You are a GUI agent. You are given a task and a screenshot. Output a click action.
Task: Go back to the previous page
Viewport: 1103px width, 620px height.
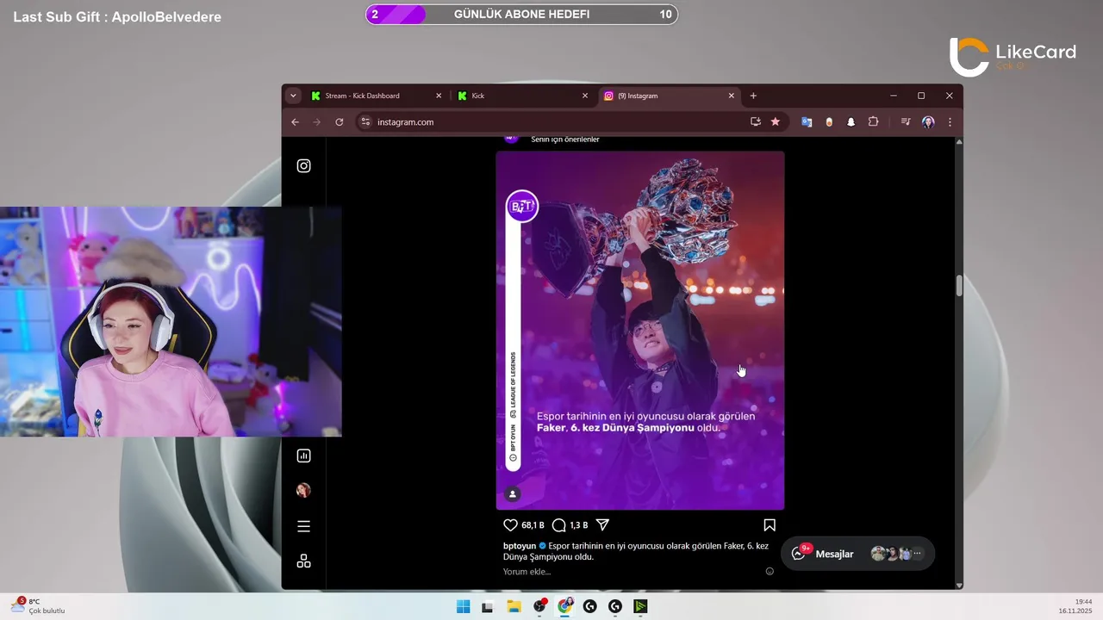click(x=296, y=122)
